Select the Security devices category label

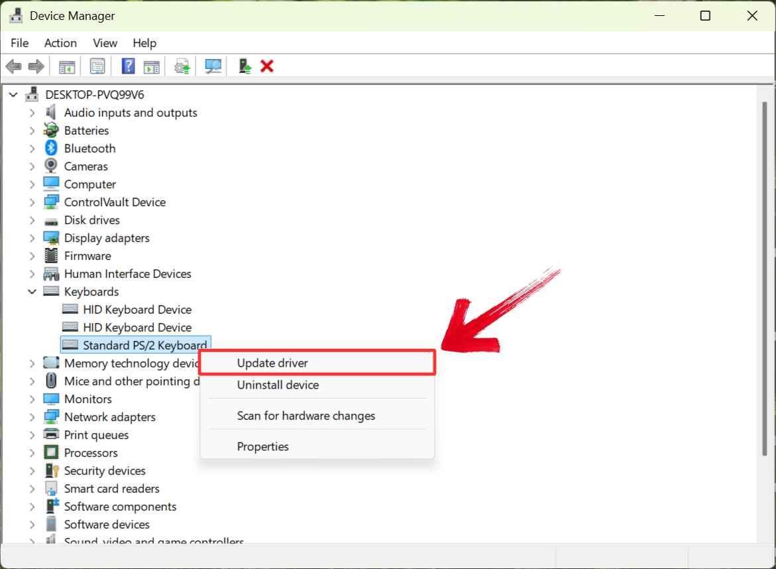tap(105, 470)
